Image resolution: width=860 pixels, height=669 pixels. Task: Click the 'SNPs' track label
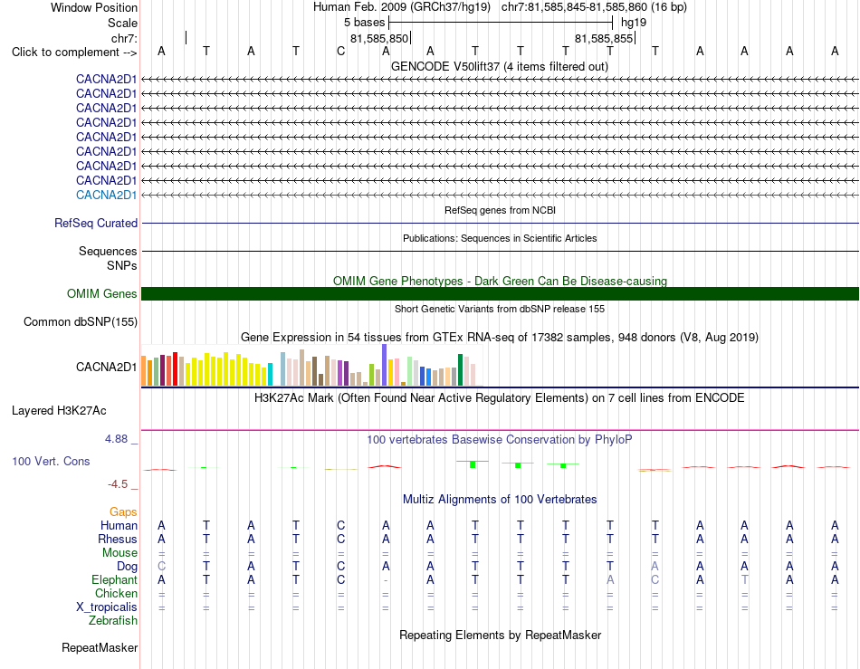tap(122, 265)
